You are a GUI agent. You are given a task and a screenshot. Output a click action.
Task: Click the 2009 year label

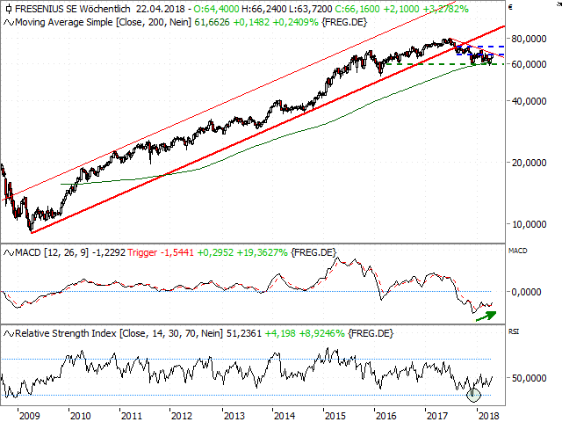[29, 416]
